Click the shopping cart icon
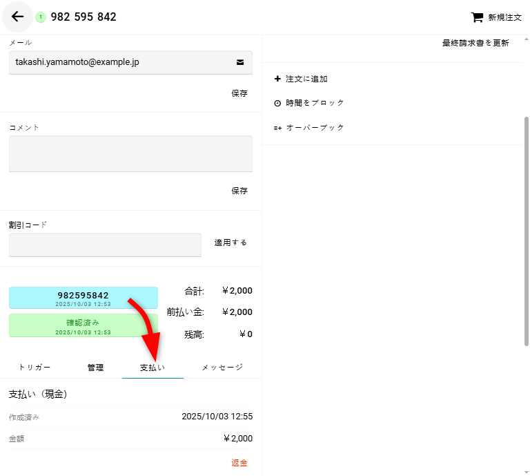 [x=476, y=17]
